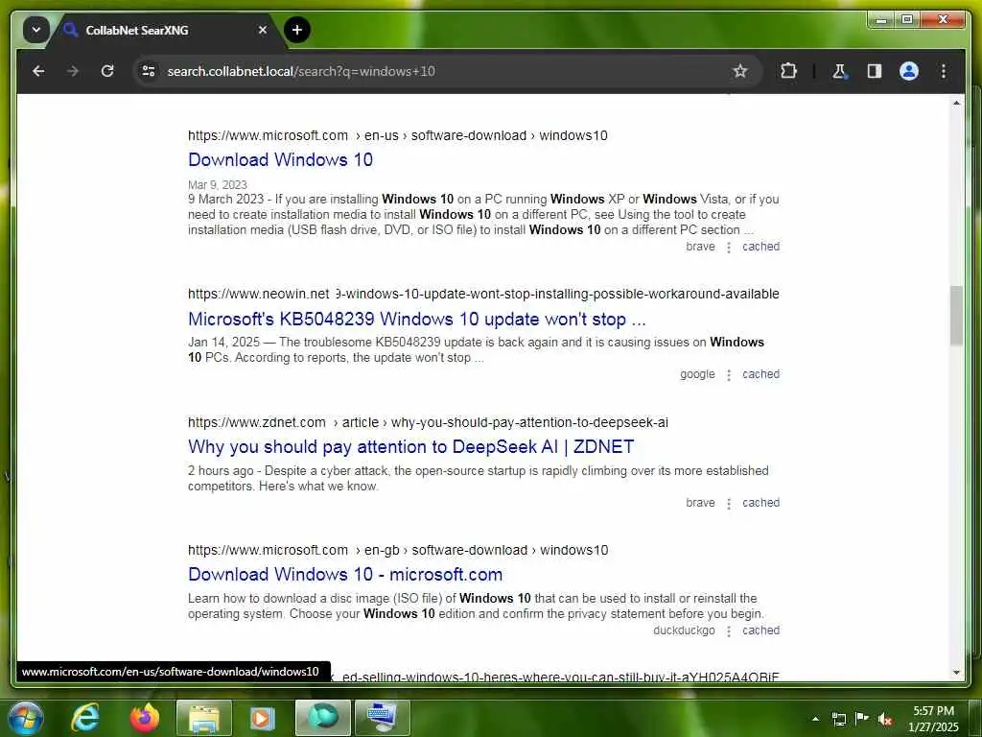Expand options menu beside google engine label
This screenshot has width=982, height=737.
(x=729, y=375)
